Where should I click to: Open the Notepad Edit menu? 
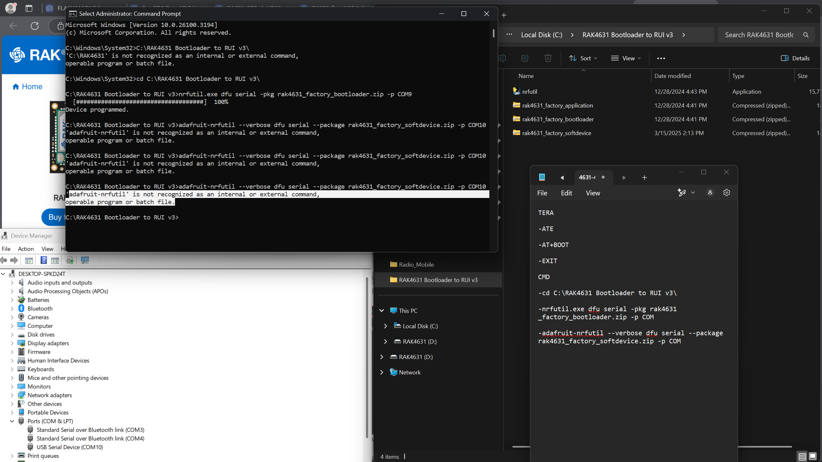(566, 193)
